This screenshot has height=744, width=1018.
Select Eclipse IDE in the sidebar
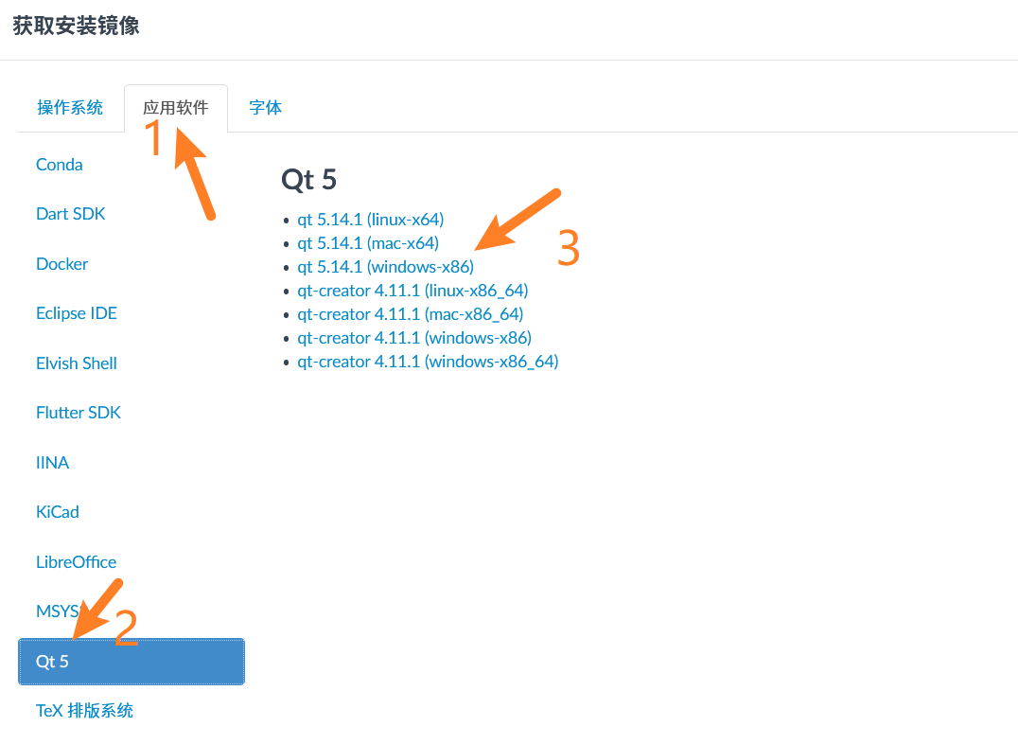click(x=77, y=313)
